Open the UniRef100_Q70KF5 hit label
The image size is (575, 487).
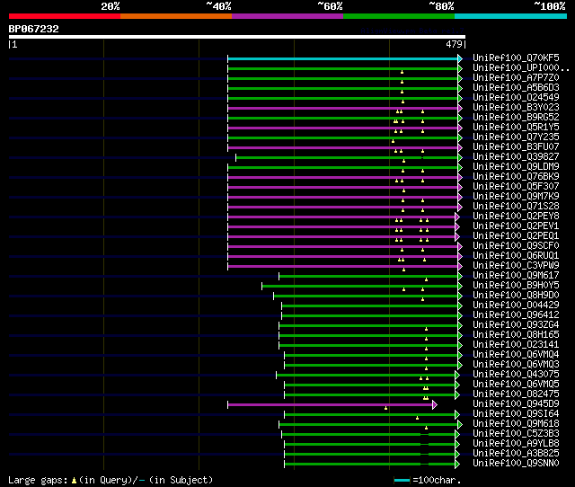516,58
